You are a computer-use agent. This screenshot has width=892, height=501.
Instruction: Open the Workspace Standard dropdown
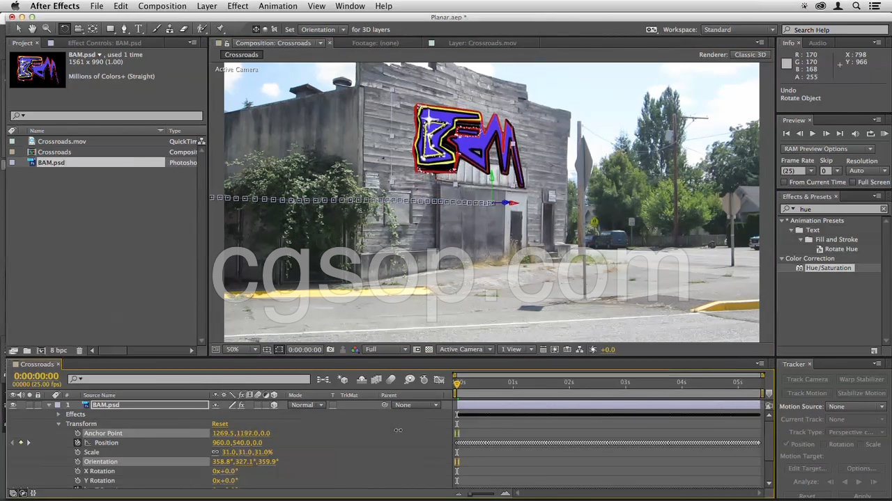[x=739, y=30]
